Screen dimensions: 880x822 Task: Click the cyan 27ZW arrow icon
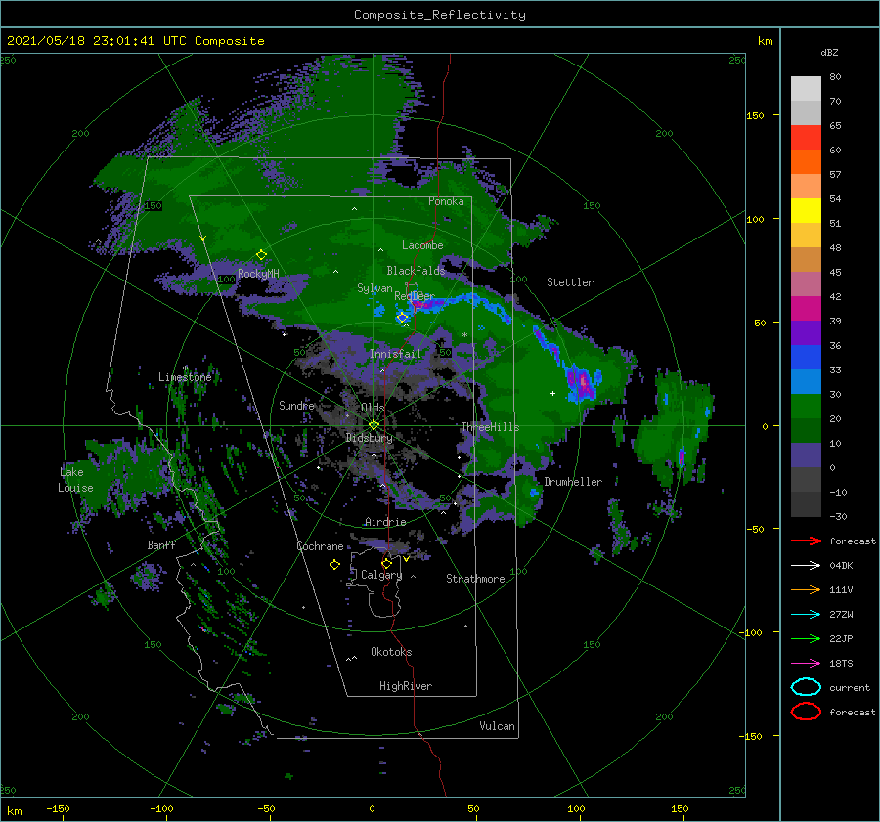coord(806,615)
